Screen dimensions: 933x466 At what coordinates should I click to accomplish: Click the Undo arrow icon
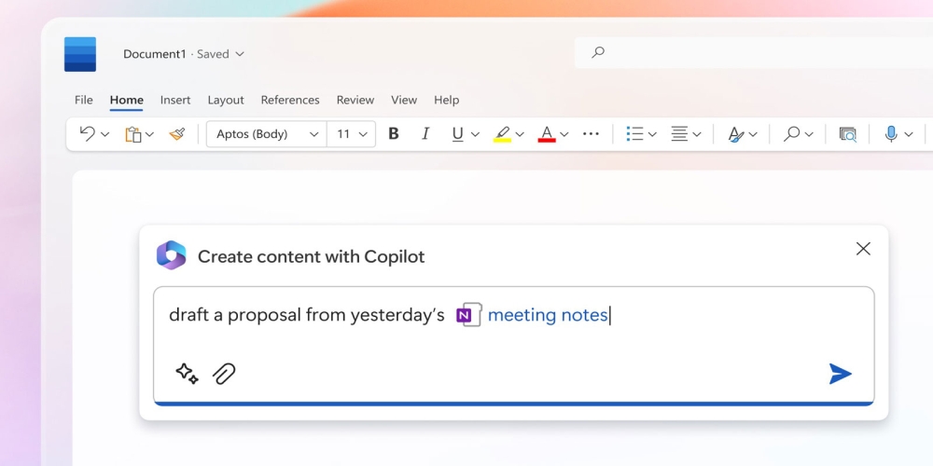[88, 133]
